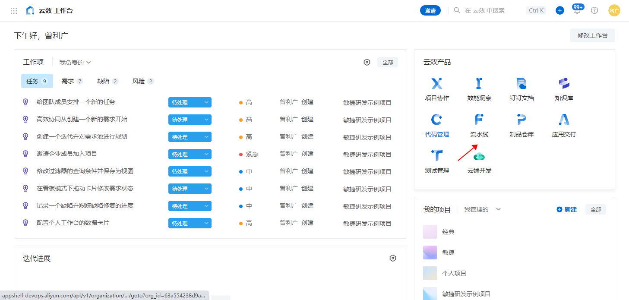Click the 邀请 button
Image resolution: width=629 pixels, height=300 pixels.
(430, 10)
